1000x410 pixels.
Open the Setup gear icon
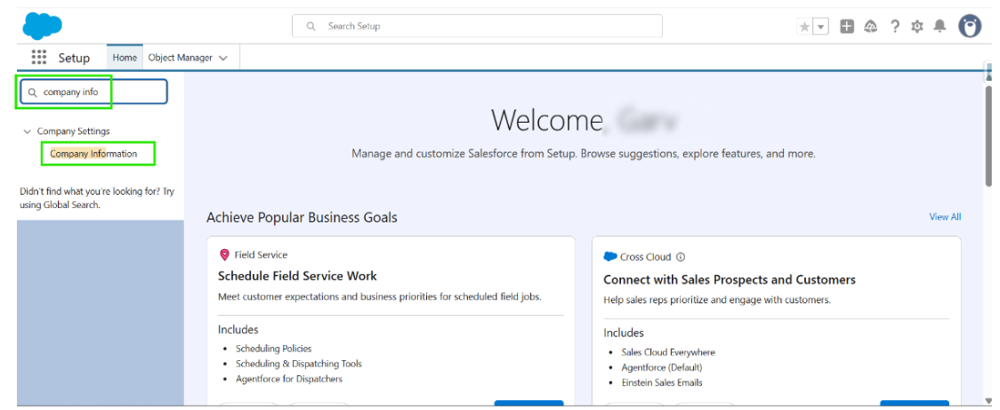[x=917, y=27]
